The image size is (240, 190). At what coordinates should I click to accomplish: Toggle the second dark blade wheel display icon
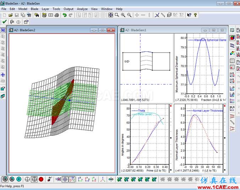coord(12,179)
